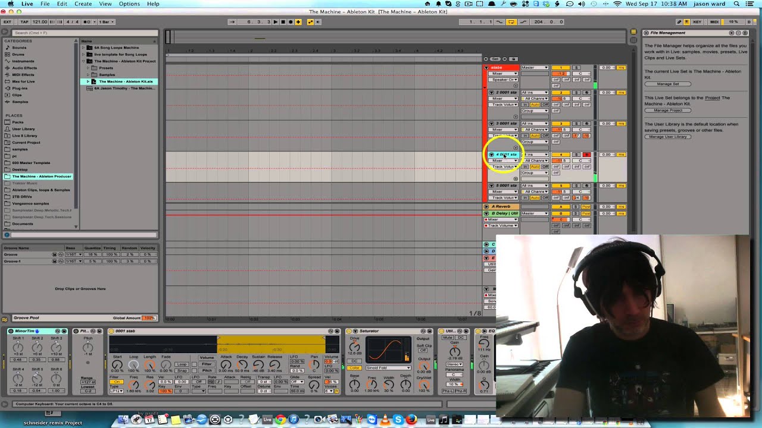Open the Packs place in browser

coord(18,122)
